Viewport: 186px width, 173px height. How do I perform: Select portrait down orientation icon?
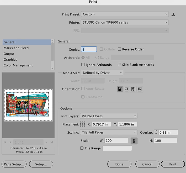(x=133, y=89)
